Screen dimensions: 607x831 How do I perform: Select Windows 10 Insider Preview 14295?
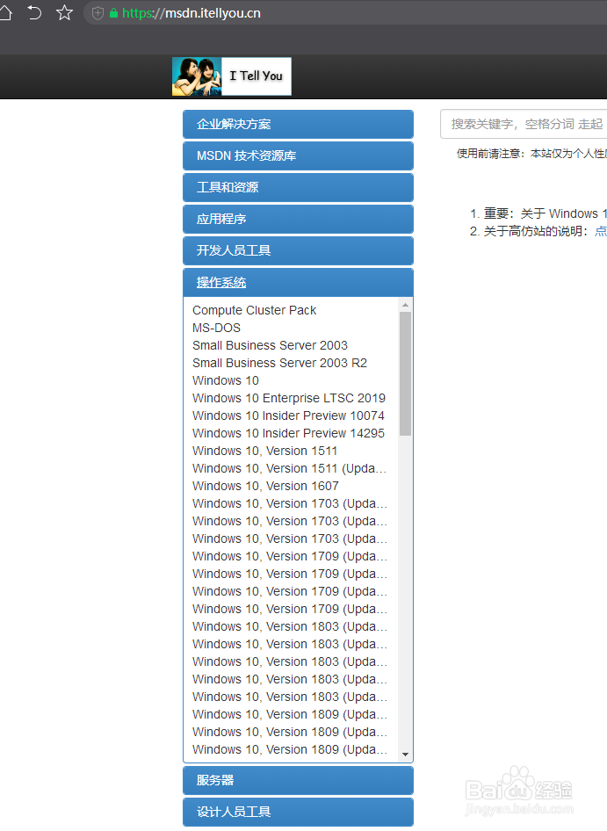[288, 433]
